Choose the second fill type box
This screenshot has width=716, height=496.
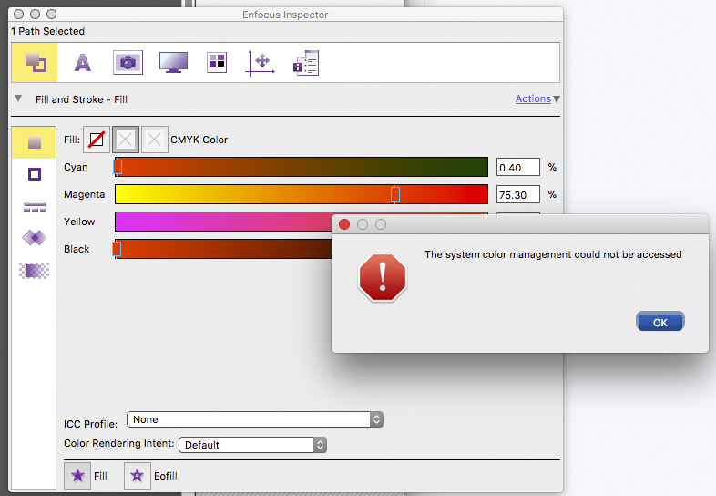(x=126, y=139)
